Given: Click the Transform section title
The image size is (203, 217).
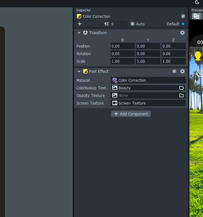Looking at the screenshot, I should point(98,33).
